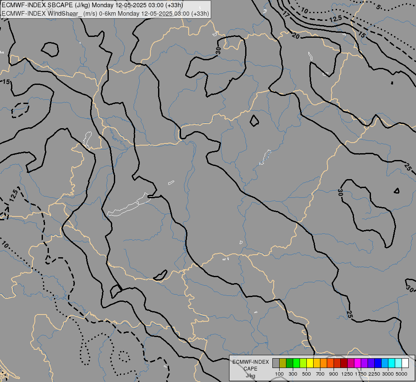Select the sky blue swatch before 3000
Image resolution: width=416 pixels, height=382 pixels.
(385, 363)
